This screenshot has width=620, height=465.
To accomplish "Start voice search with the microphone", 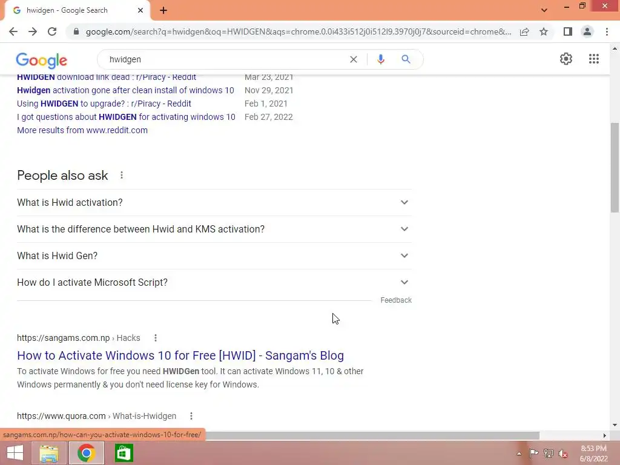I will (x=381, y=59).
